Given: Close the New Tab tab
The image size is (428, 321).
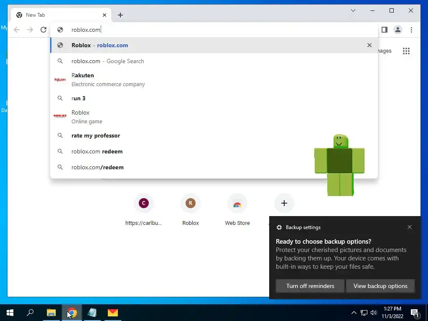Looking at the screenshot, I should point(104,15).
